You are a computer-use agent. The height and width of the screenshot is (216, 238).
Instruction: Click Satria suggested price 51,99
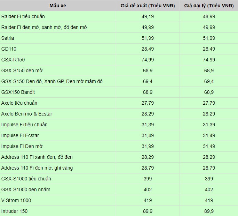148,38
